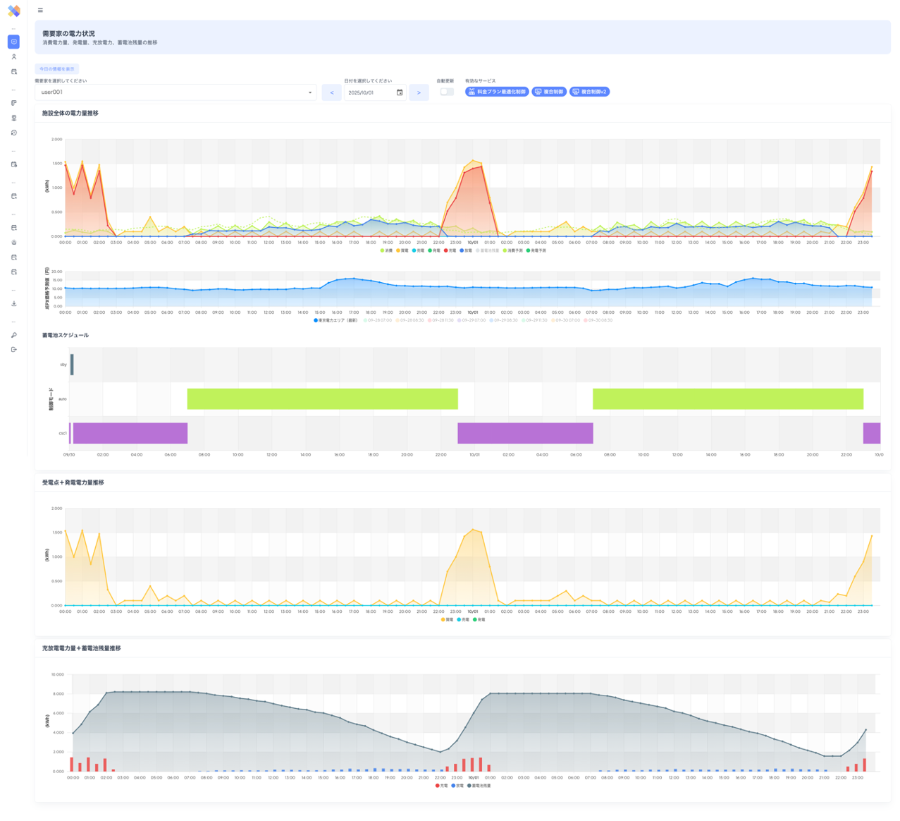This screenshot has height=821, width=900.
Task: Click the 複合制御 service chip
Action: tap(549, 92)
